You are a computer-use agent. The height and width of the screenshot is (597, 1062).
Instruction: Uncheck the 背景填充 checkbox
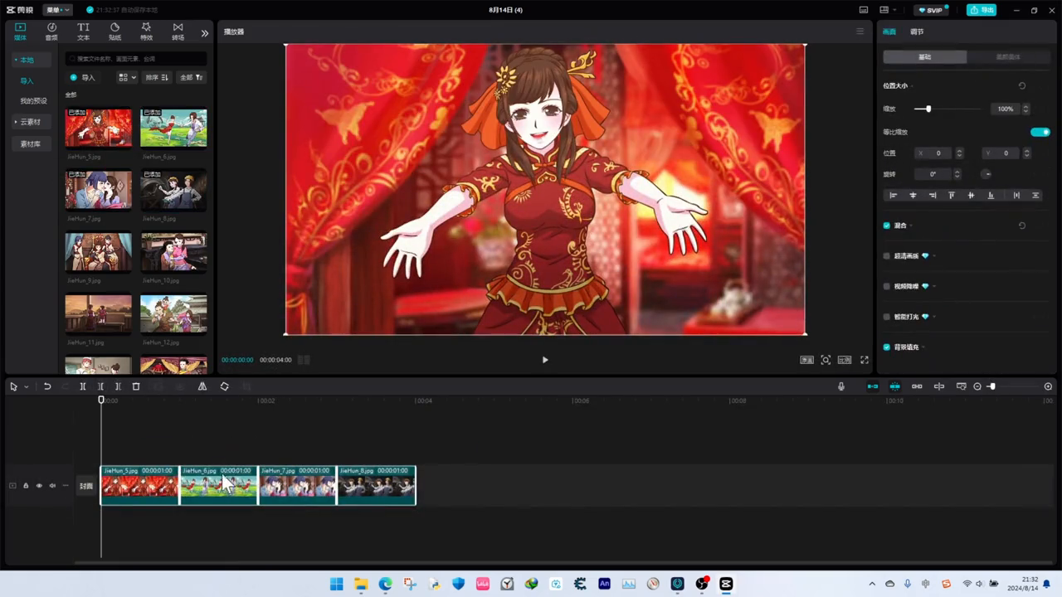point(887,347)
